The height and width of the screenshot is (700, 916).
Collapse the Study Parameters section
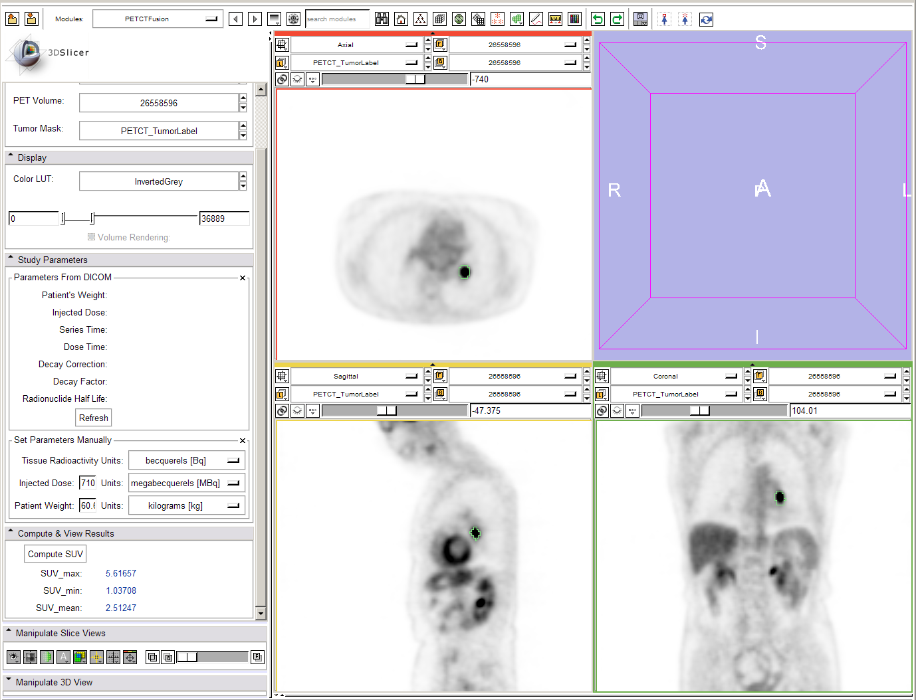pos(52,260)
